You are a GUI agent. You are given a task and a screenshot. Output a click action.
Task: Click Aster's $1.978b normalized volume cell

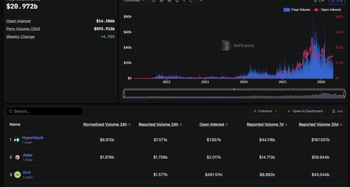pos(107,157)
